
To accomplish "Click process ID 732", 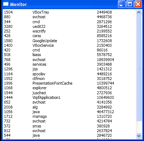I will 7,121.
